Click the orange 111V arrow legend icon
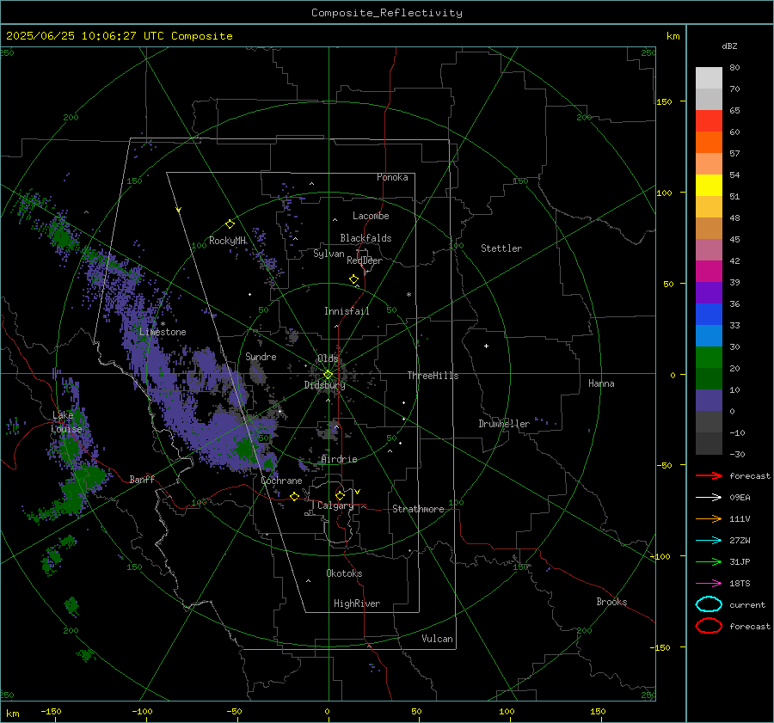 point(709,518)
